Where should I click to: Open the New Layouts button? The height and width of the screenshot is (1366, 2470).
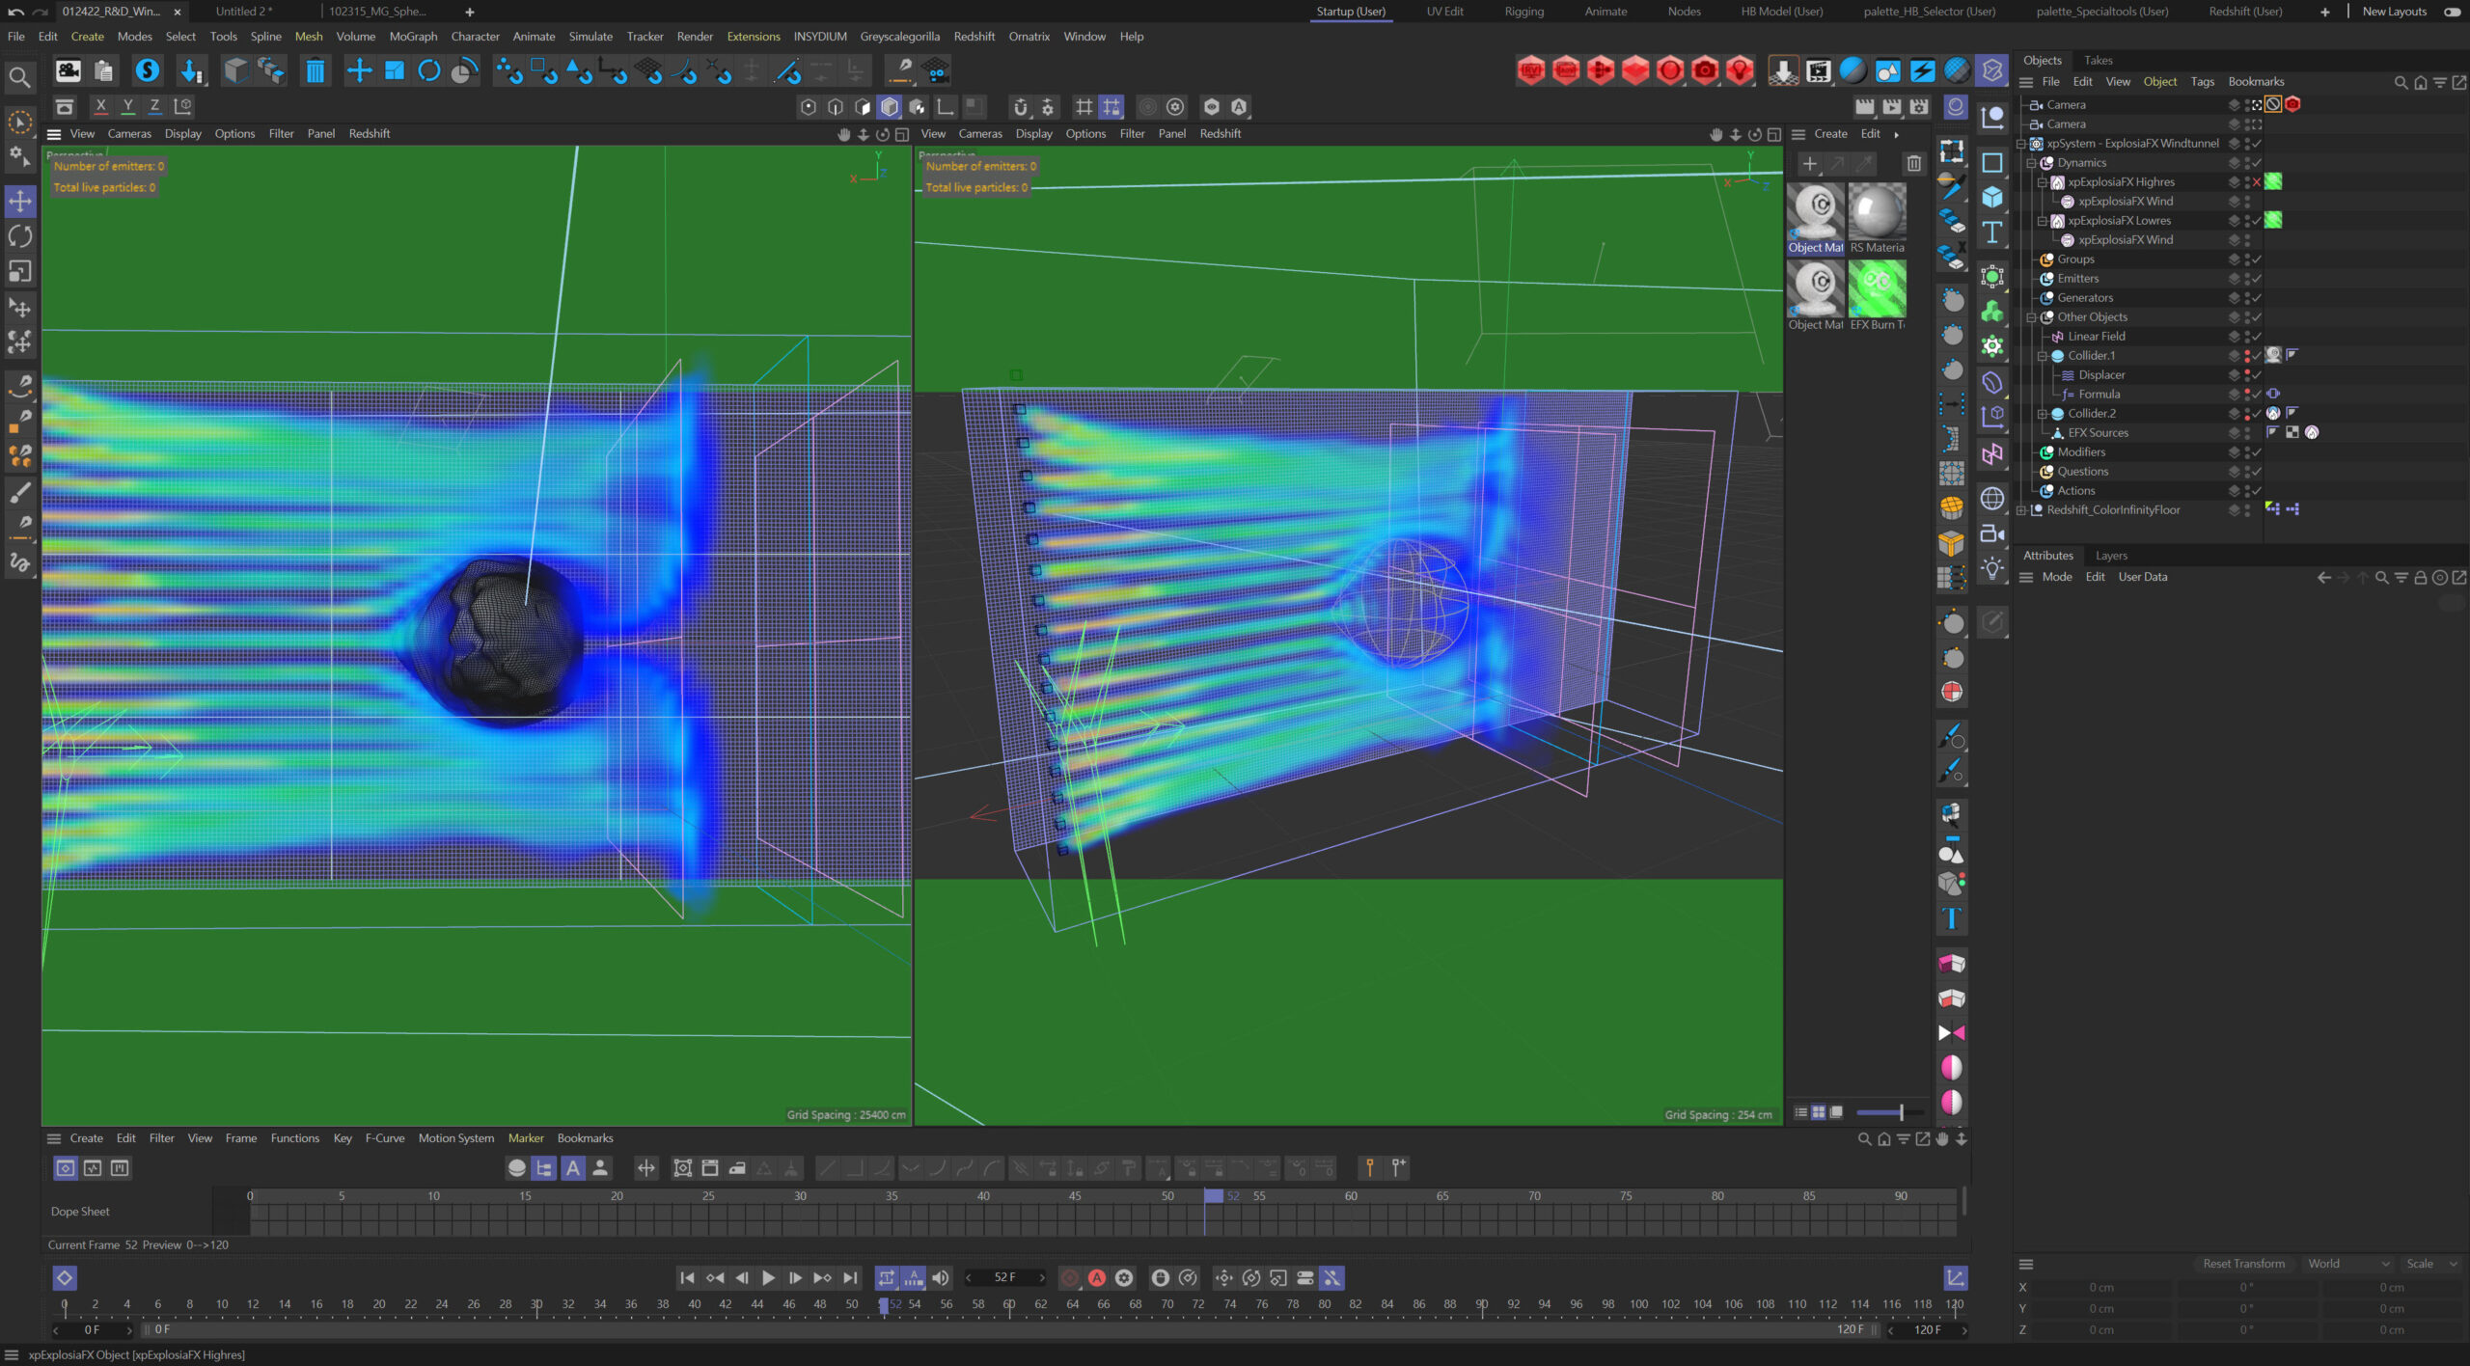click(x=2394, y=12)
